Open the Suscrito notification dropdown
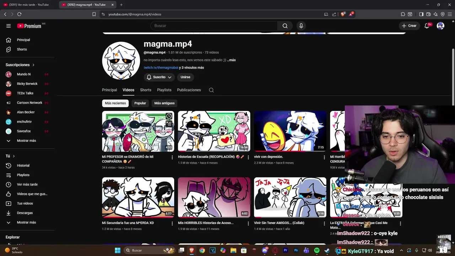This screenshot has height=256, width=455. tap(159, 77)
